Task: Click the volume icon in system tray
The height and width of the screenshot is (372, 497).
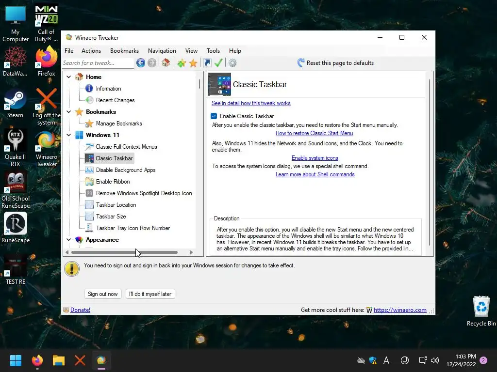Action: [435, 360]
